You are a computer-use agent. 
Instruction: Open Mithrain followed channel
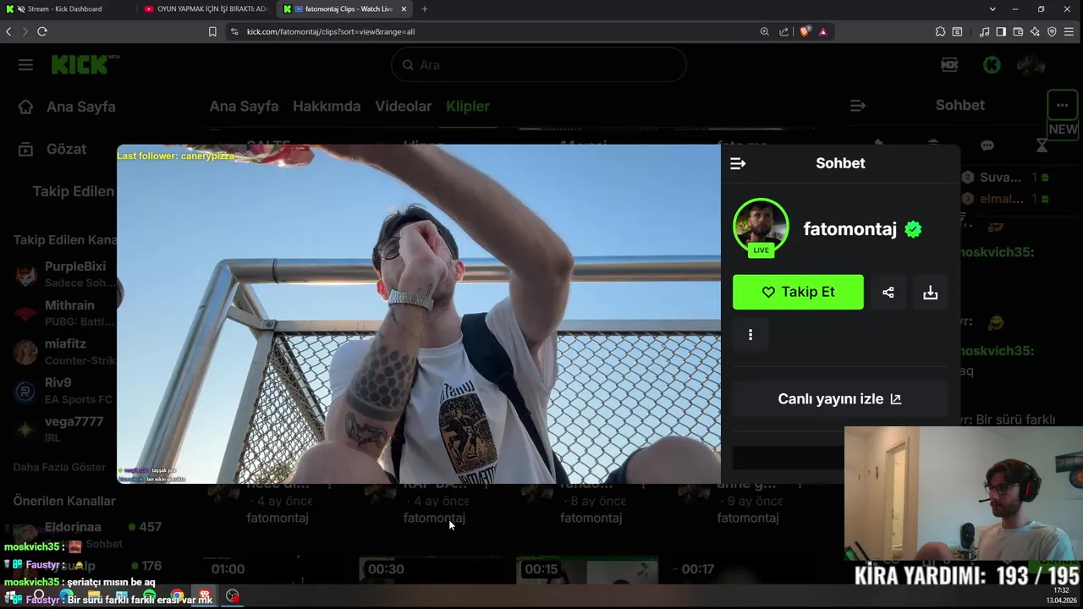64,313
